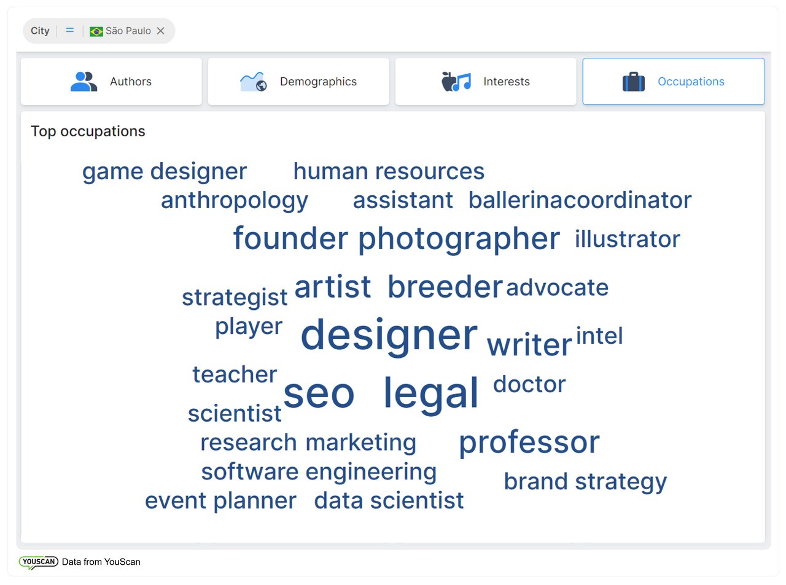Click the 'legal' occupation word
786x585 pixels.
(430, 393)
